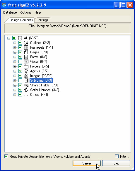Click the Save button
Image resolution: width=135 pixels, height=171 pixels.
point(87,163)
